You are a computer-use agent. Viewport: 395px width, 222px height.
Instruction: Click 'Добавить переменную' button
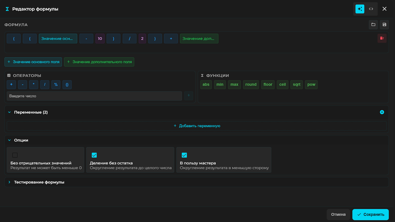[197, 126]
